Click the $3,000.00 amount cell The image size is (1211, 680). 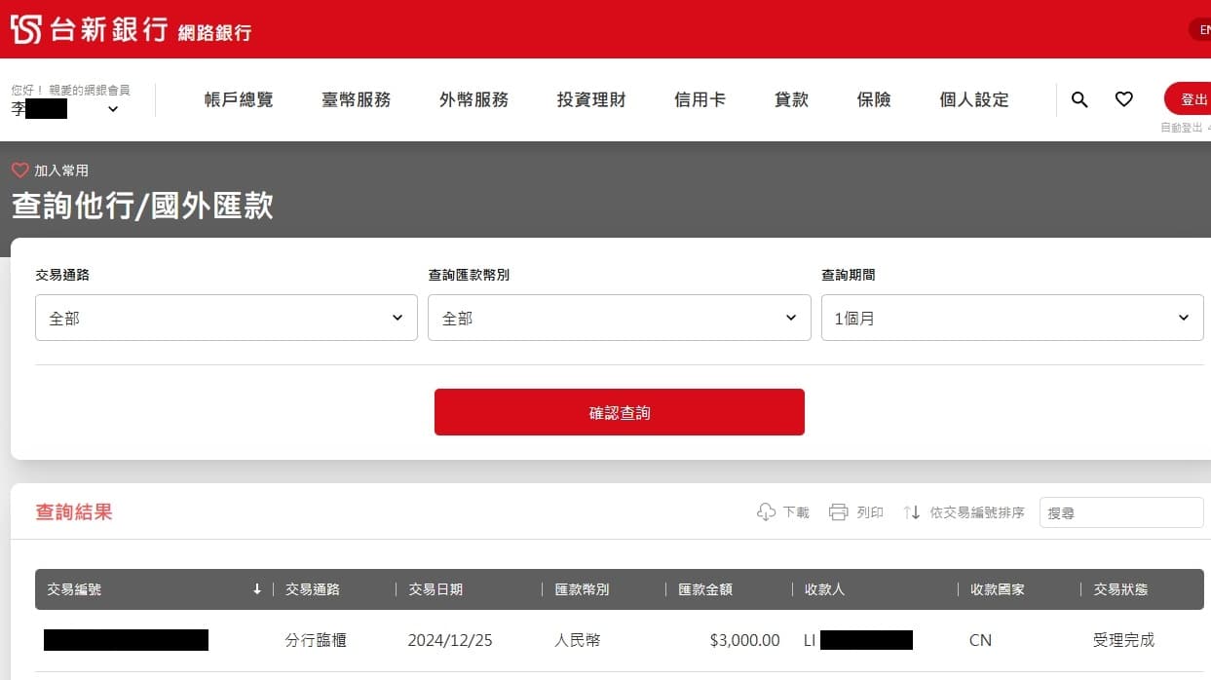pos(745,640)
